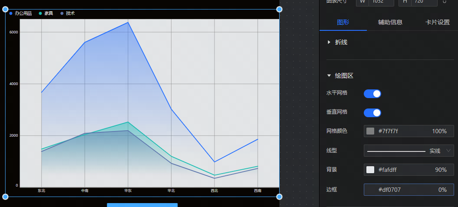Switch to the 辅助信息 tab
The image size is (458, 207).
390,22
